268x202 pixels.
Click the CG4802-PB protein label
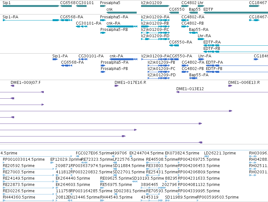point(193,69)
